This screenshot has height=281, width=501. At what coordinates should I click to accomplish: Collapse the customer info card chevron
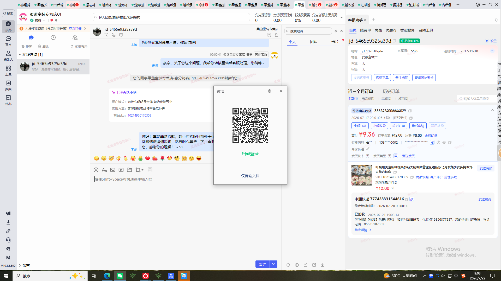(x=492, y=51)
